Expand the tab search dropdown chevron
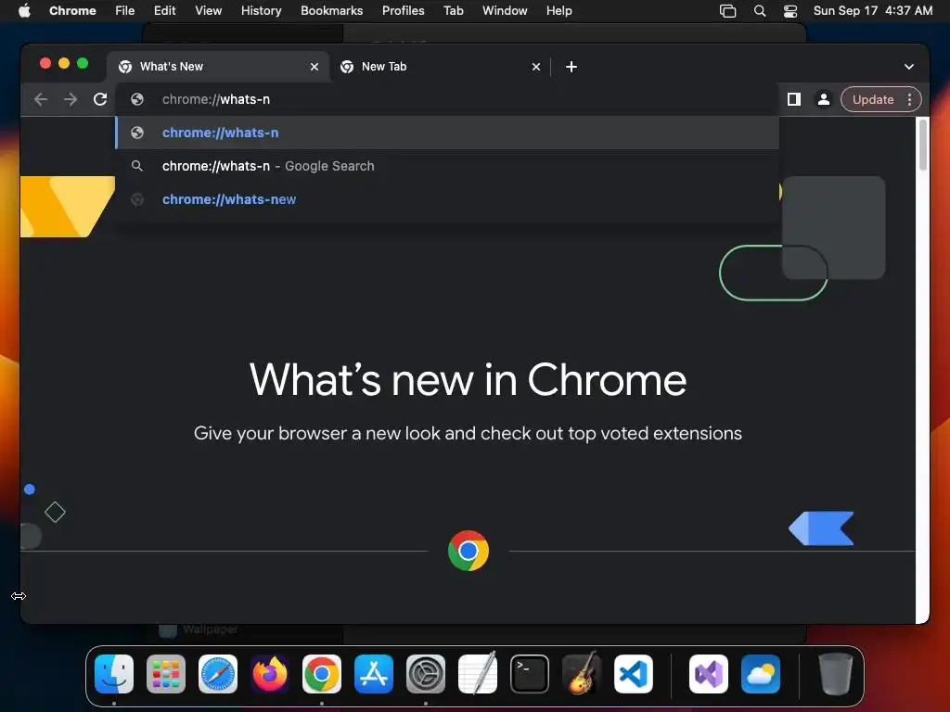Viewport: 950px width, 712px height. (909, 67)
